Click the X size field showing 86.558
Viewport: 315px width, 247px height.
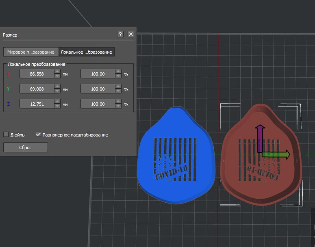pos(37,74)
